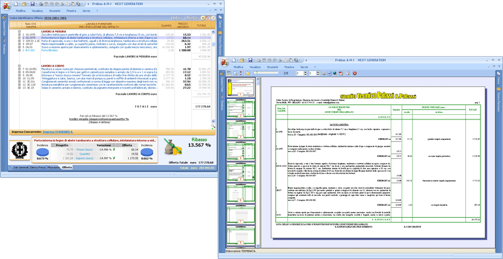Click Paste clipboard icon in left window toolbar

[x=73, y=4]
